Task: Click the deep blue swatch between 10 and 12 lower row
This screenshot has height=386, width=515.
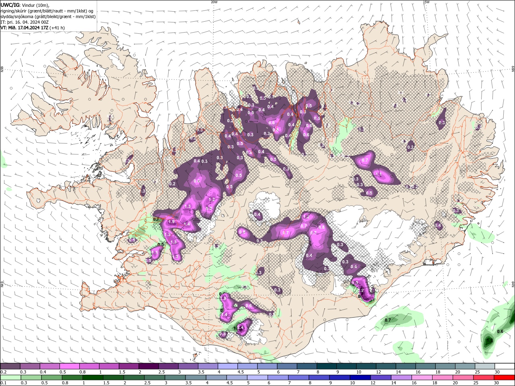Action: click(360, 378)
